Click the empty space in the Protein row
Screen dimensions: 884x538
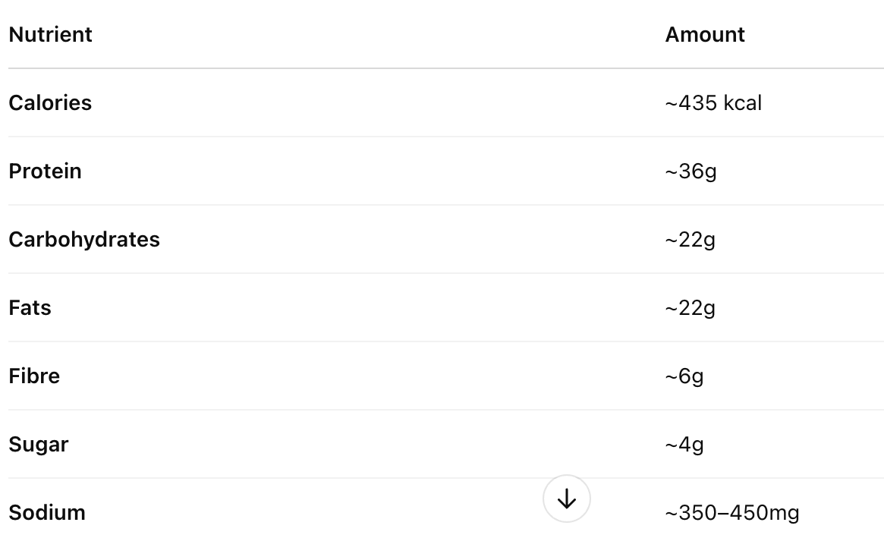(x=372, y=171)
